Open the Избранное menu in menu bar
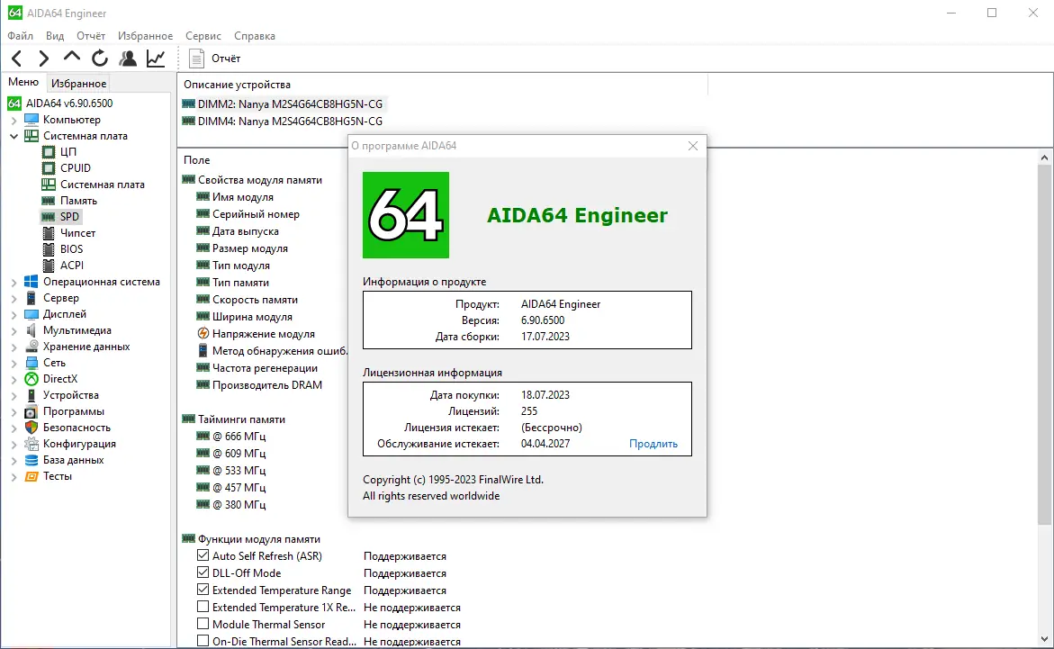The height and width of the screenshot is (649, 1054). click(x=145, y=36)
